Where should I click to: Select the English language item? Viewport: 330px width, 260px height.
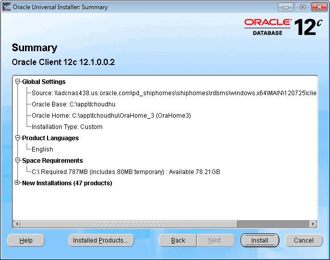[x=42, y=149]
